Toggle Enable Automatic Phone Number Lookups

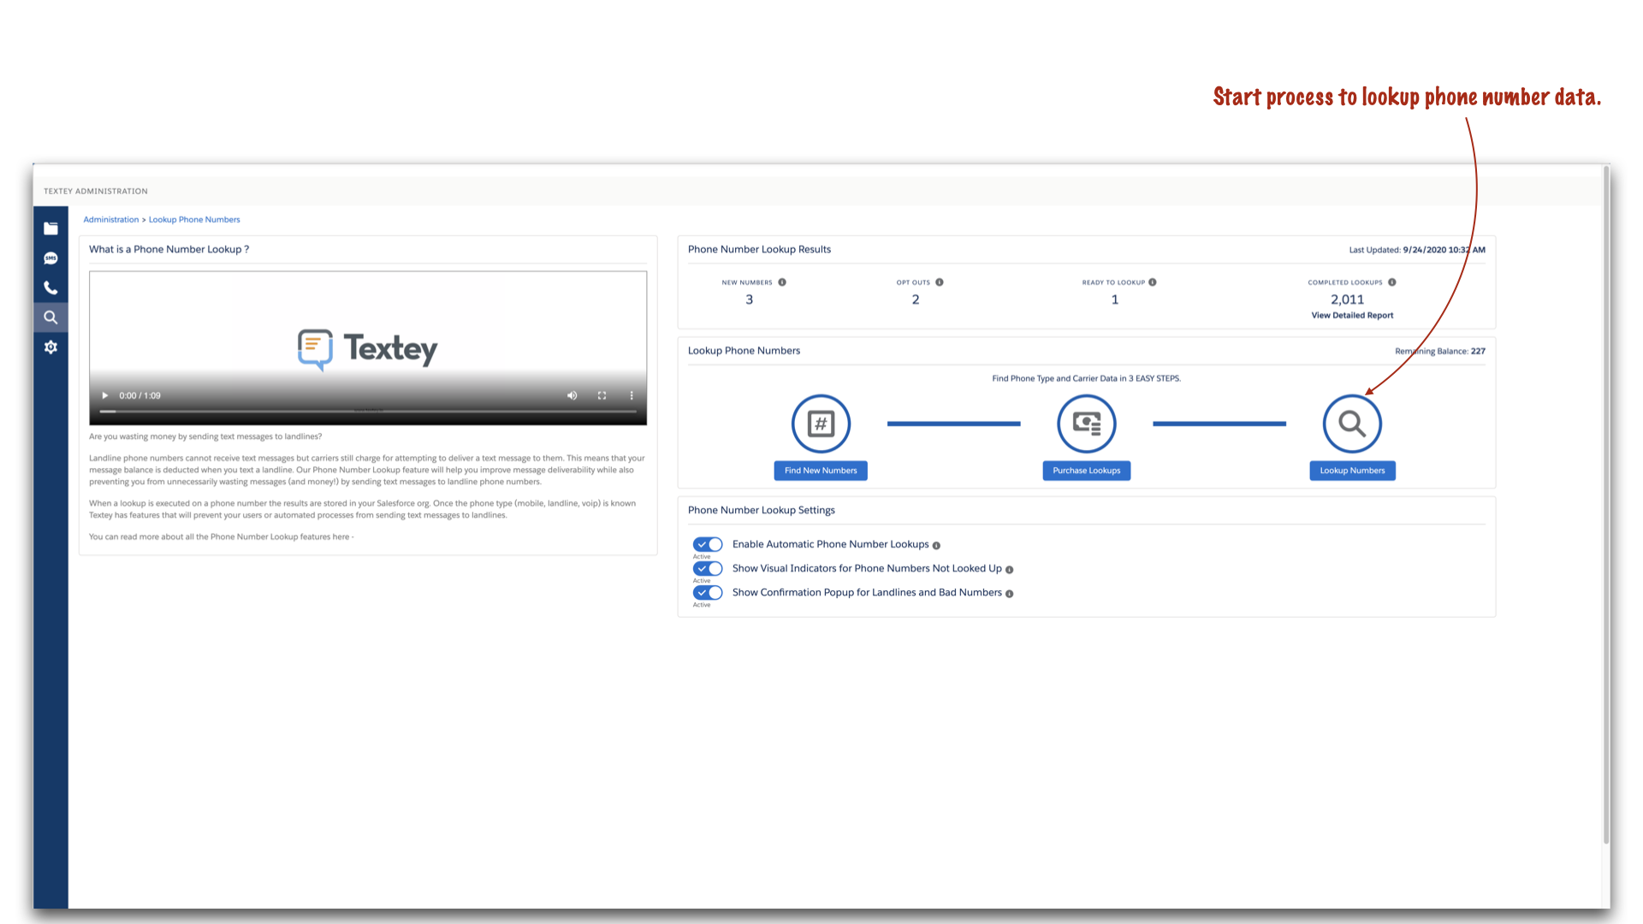click(708, 544)
